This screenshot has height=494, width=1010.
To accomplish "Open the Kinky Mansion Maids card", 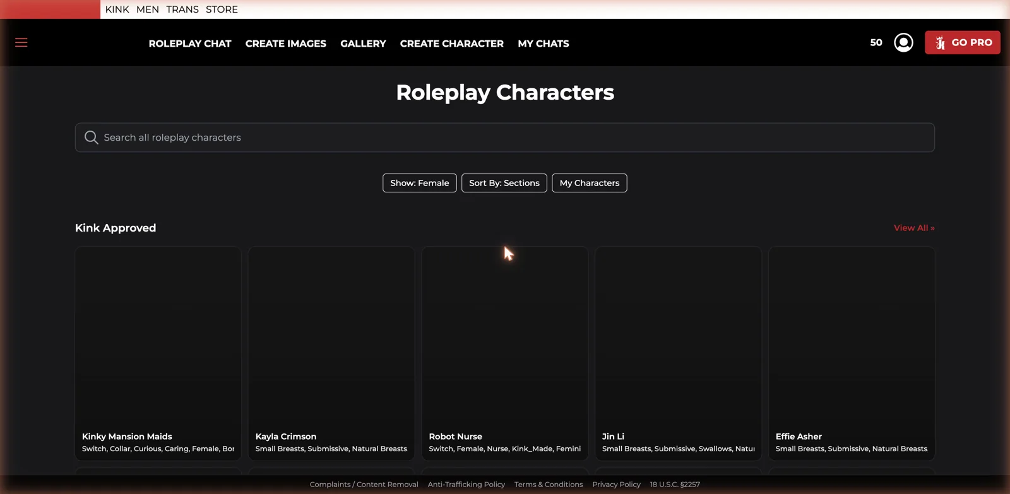I will [x=158, y=353].
